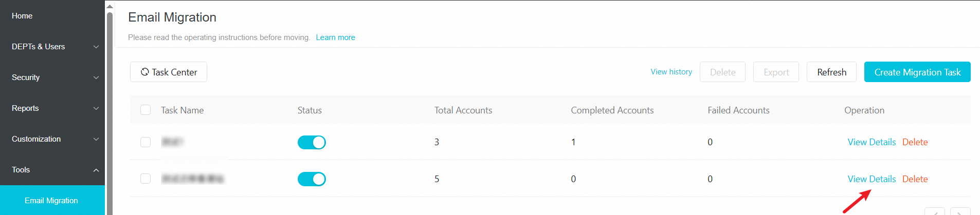Open the Learn more link
Screen dimensions: 980x215
pyautogui.click(x=335, y=37)
